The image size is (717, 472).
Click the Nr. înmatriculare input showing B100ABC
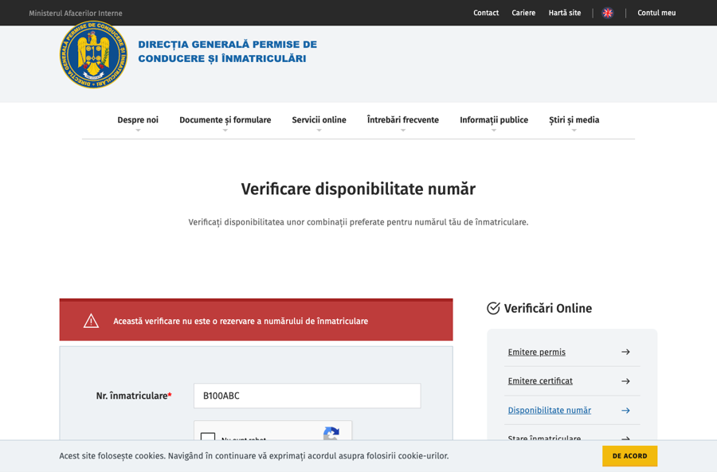click(x=307, y=396)
